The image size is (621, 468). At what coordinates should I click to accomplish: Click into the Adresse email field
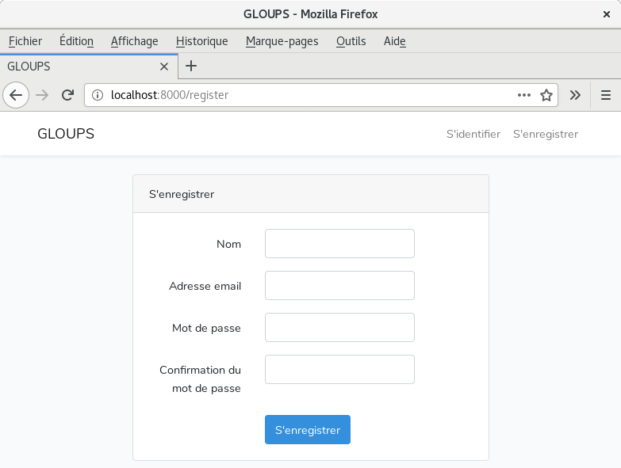339,286
